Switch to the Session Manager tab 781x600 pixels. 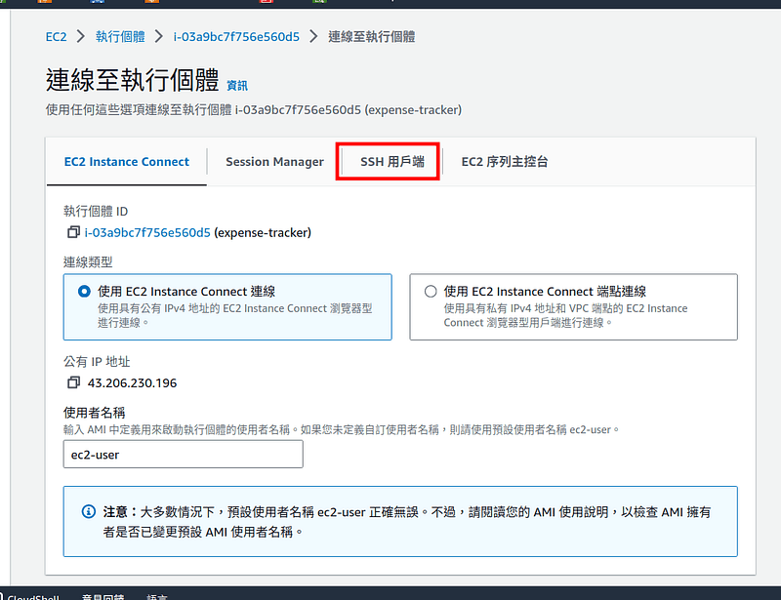click(274, 162)
